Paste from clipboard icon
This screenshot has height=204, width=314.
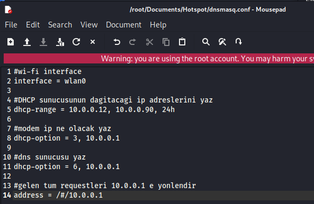tap(182, 42)
